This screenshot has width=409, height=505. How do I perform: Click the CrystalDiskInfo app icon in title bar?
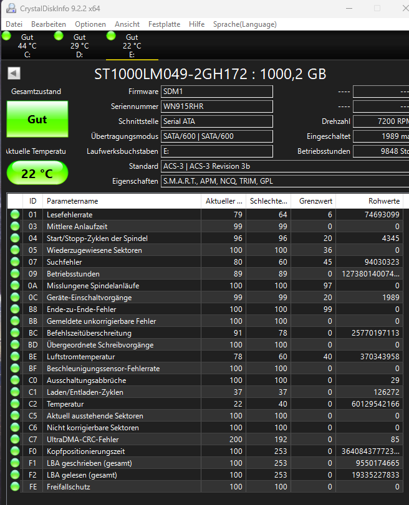(11, 8)
